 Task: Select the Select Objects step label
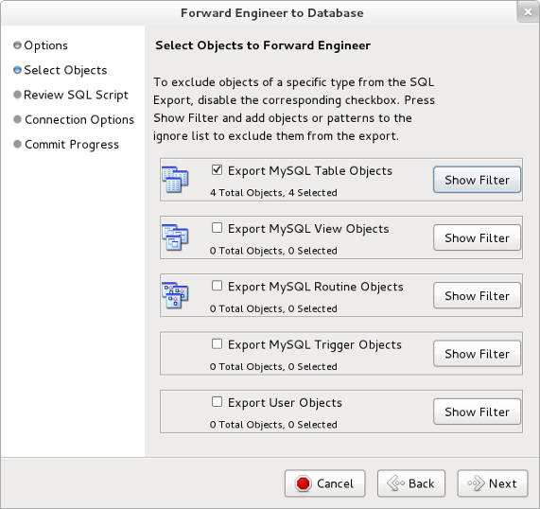[x=65, y=70]
